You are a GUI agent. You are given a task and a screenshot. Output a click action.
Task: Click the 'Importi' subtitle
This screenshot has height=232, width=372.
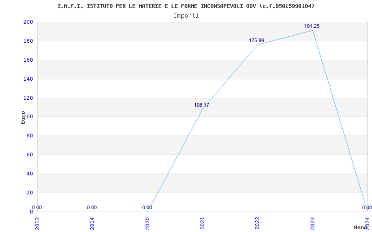click(186, 16)
